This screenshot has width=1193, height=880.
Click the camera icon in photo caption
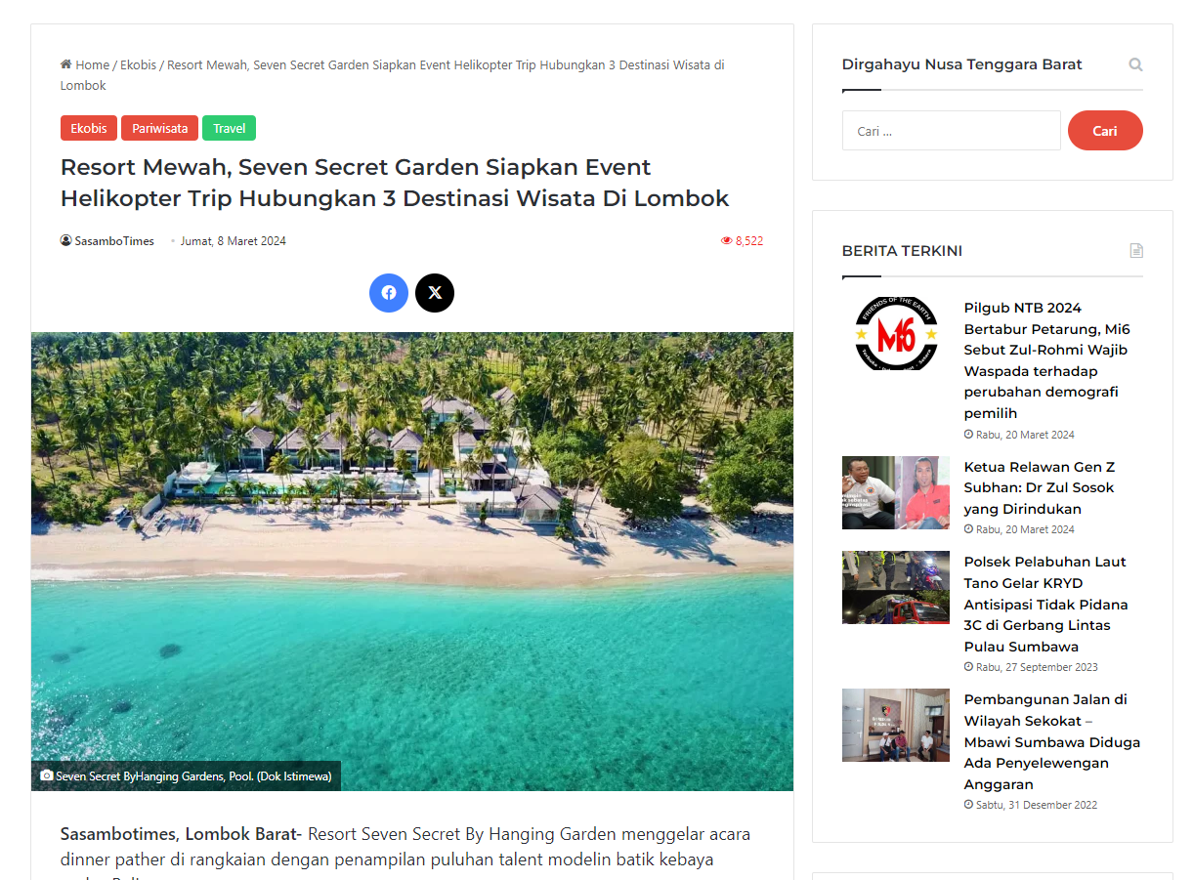47,776
